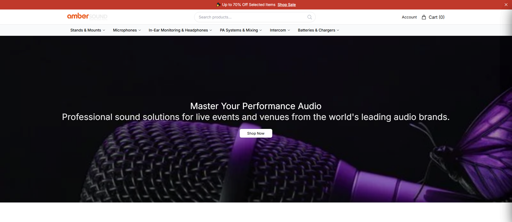This screenshot has width=512, height=222.
Task: Close the sale announcement banner
Action: click(506, 5)
